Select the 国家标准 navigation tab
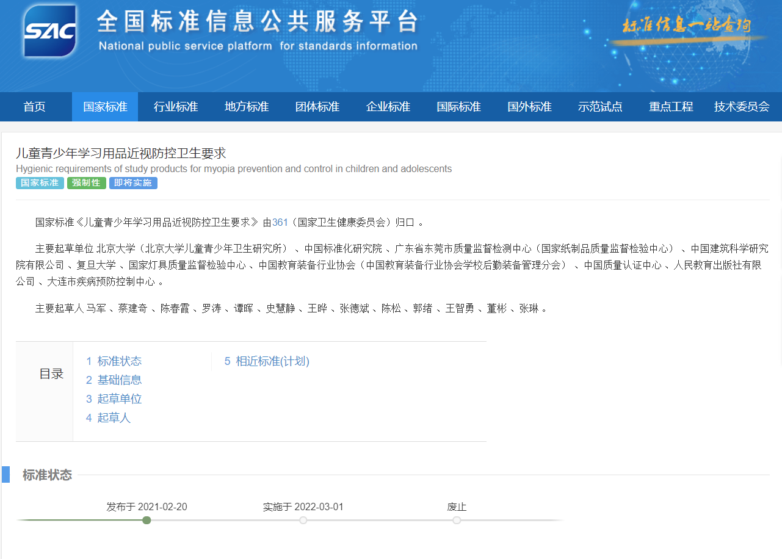Screen dimensions: 782x559 pyautogui.click(x=105, y=107)
